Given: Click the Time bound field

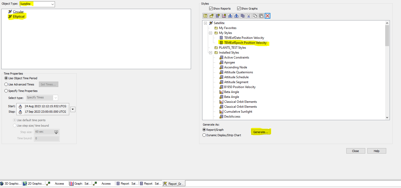Looking at the screenshot, I should pyautogui.click(x=47, y=139).
